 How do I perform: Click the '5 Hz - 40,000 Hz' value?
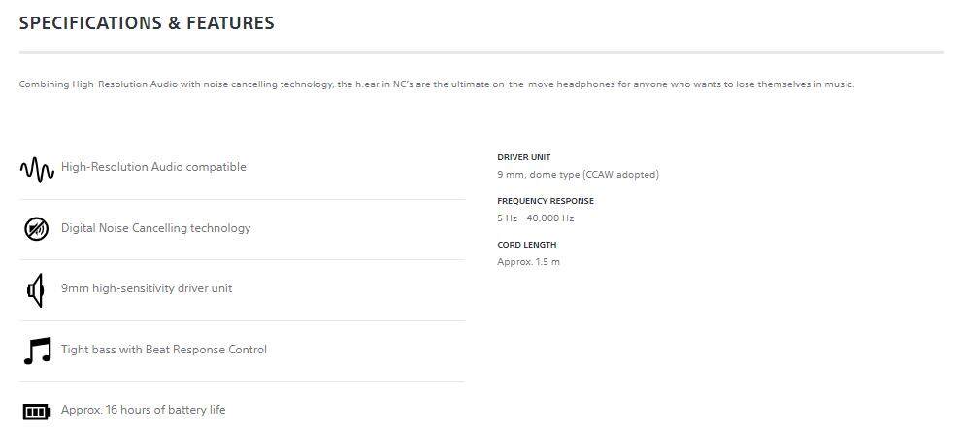535,218
